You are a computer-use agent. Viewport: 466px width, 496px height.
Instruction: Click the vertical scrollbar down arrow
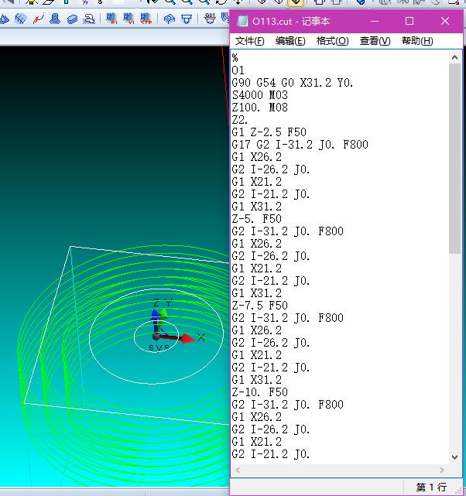click(x=454, y=457)
